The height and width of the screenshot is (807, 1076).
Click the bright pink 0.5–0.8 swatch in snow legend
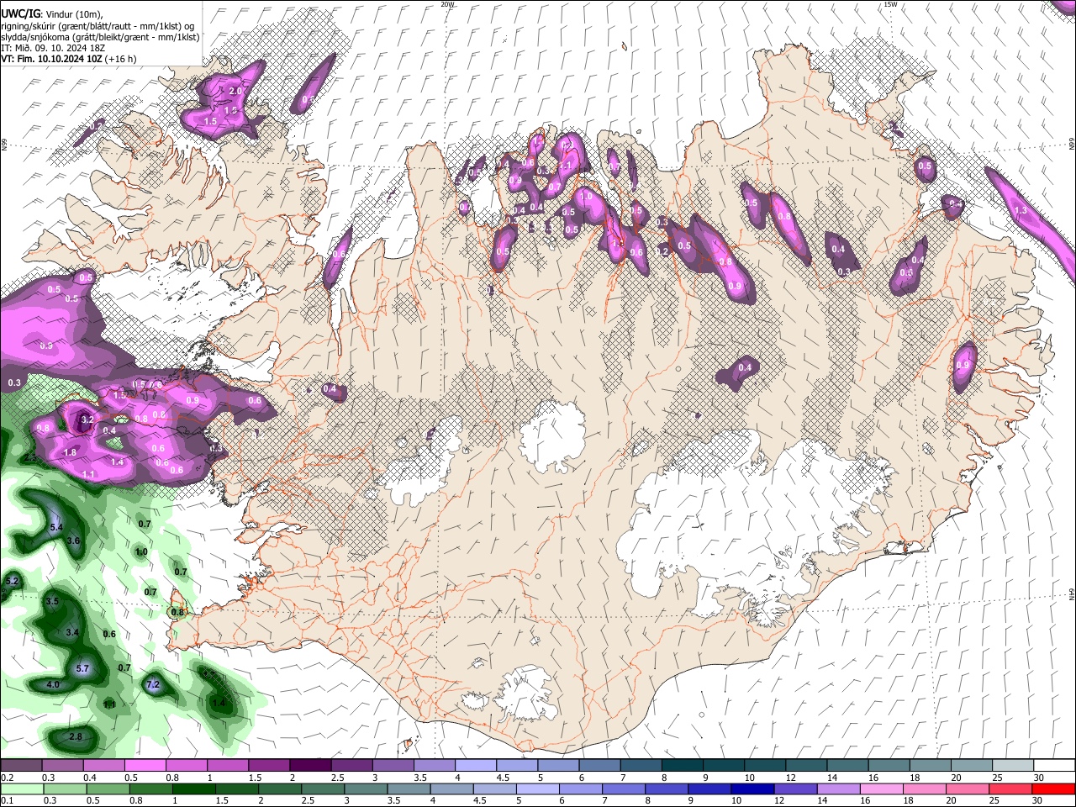[145, 765]
